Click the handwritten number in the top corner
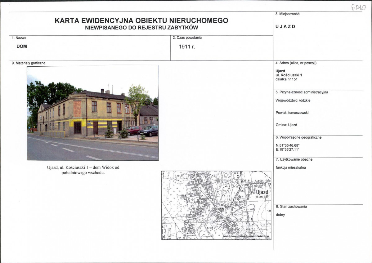This screenshot has width=372, height=263. [x=358, y=7]
